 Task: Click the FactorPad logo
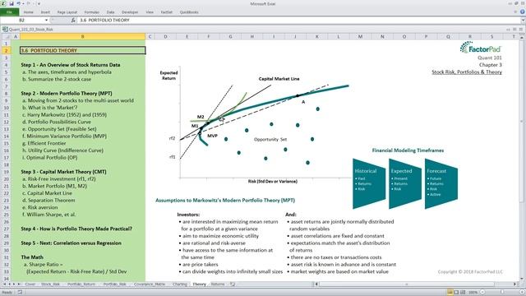[x=480, y=48]
